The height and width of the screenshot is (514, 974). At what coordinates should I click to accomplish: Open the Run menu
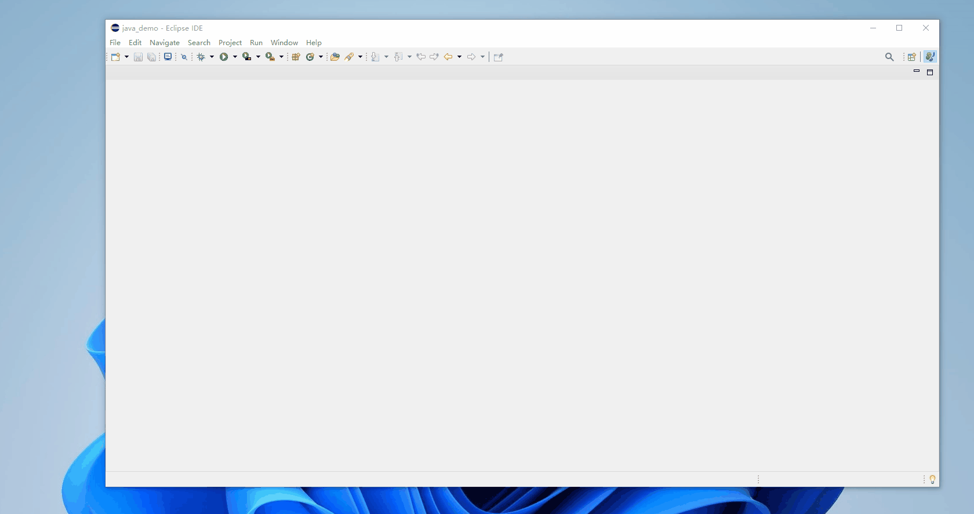(256, 43)
